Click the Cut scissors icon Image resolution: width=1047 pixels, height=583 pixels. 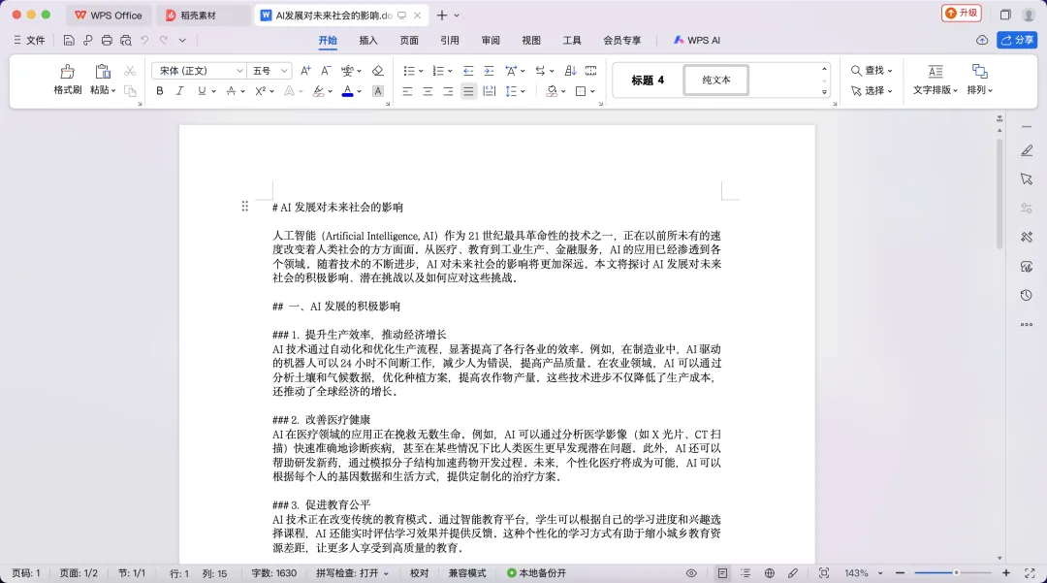(130, 71)
